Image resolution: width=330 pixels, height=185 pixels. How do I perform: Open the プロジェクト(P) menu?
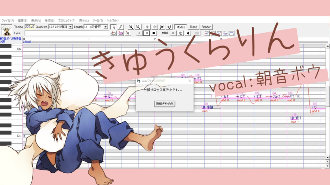[66, 21]
